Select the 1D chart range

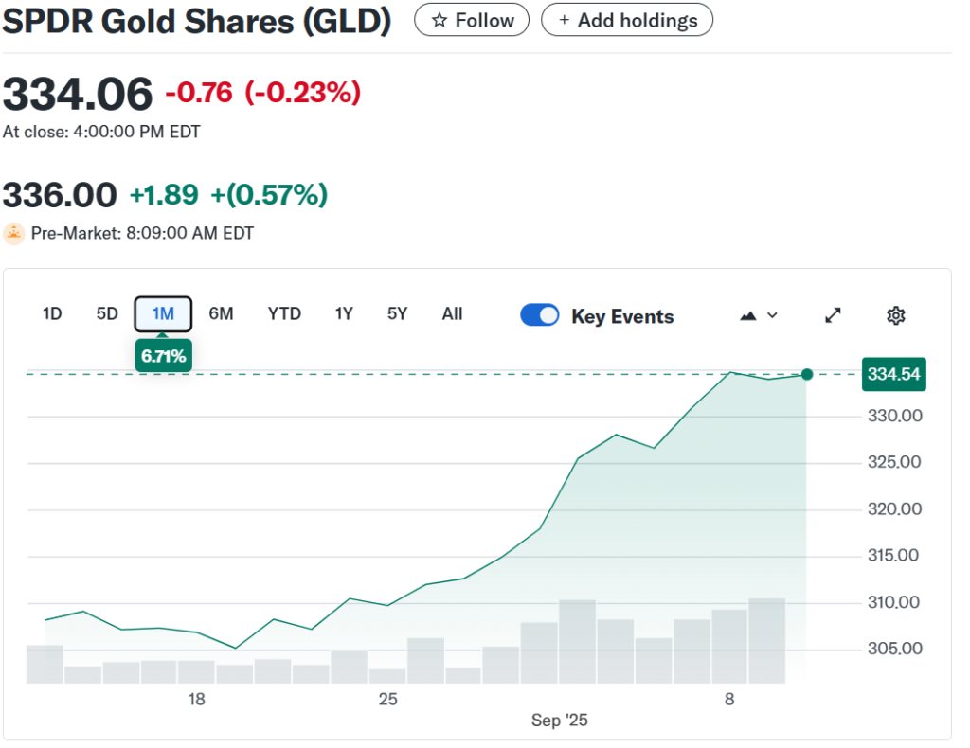click(52, 314)
